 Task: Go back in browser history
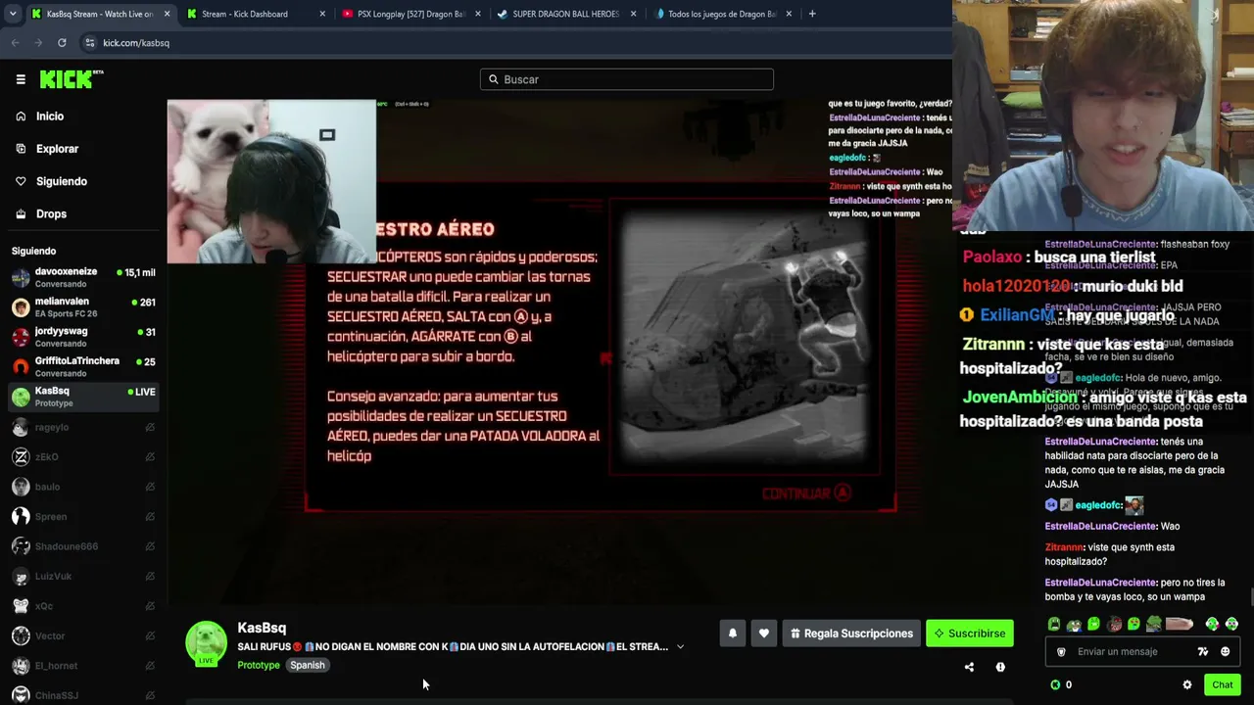pos(15,43)
